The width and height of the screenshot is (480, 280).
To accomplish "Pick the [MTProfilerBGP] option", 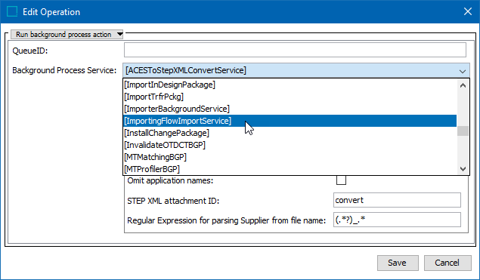I will [x=290, y=169].
